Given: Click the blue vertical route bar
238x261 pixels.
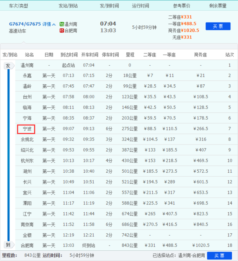Looking at the screenshot, I should click(8, 154).
